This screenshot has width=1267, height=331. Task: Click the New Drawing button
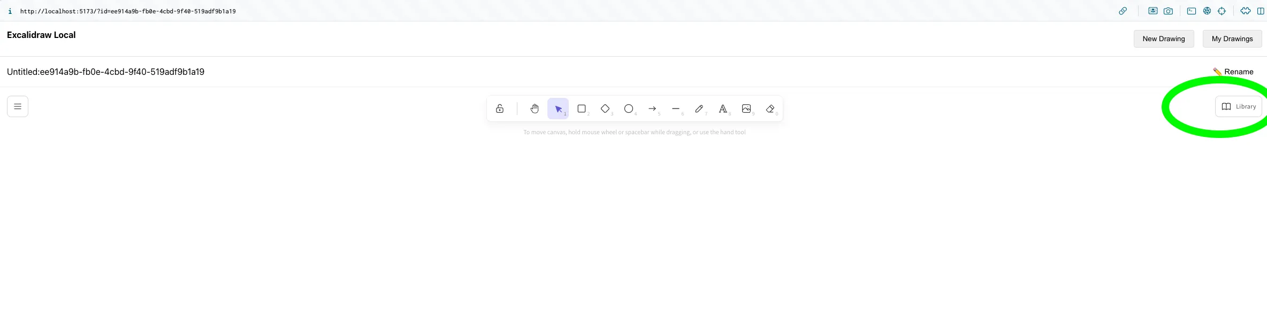[x=1164, y=39]
